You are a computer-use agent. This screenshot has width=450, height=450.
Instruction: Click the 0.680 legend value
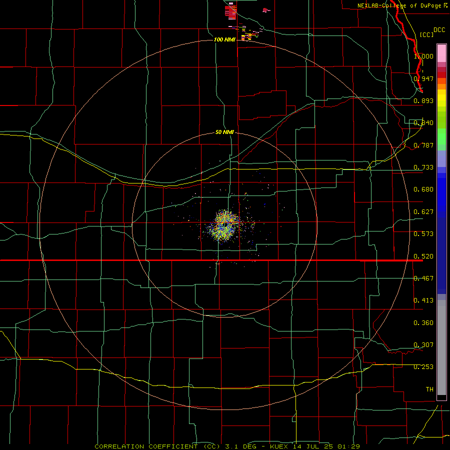click(423, 189)
